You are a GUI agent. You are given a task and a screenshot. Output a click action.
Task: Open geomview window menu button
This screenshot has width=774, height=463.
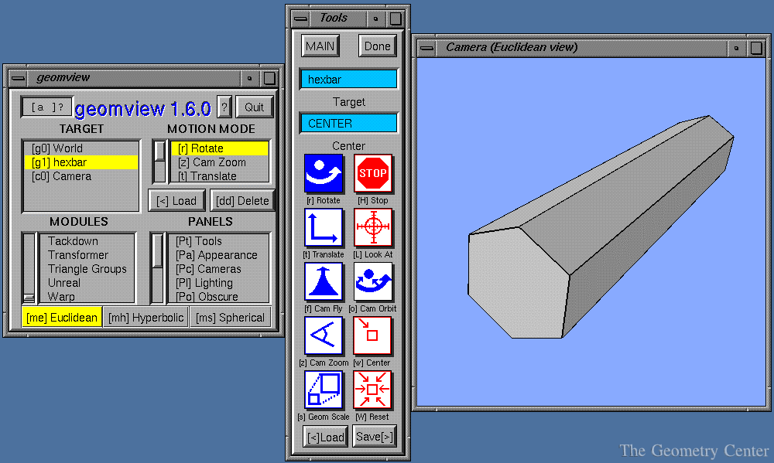pyautogui.click(x=18, y=78)
